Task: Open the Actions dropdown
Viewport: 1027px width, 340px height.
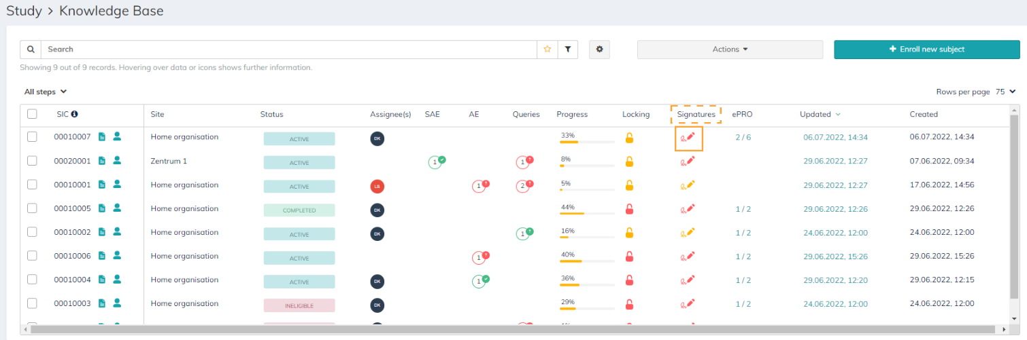Action: click(x=730, y=50)
